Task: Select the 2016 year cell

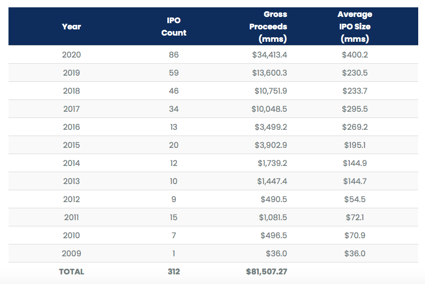Action: click(71, 127)
